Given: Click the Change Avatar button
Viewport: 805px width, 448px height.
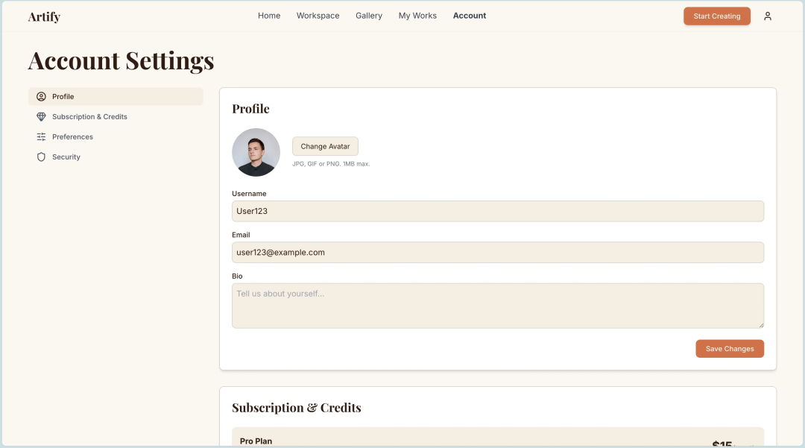Looking at the screenshot, I should [325, 147].
